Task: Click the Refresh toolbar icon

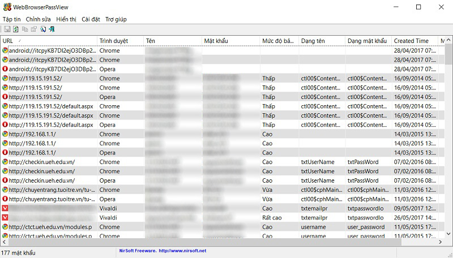Action: tap(16, 29)
